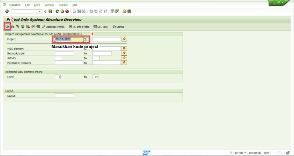The width and height of the screenshot is (294, 156).
Task: Open the Settings menu
Action: point(49,5)
